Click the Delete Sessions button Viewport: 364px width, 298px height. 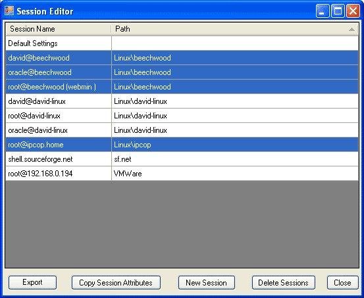284,282
